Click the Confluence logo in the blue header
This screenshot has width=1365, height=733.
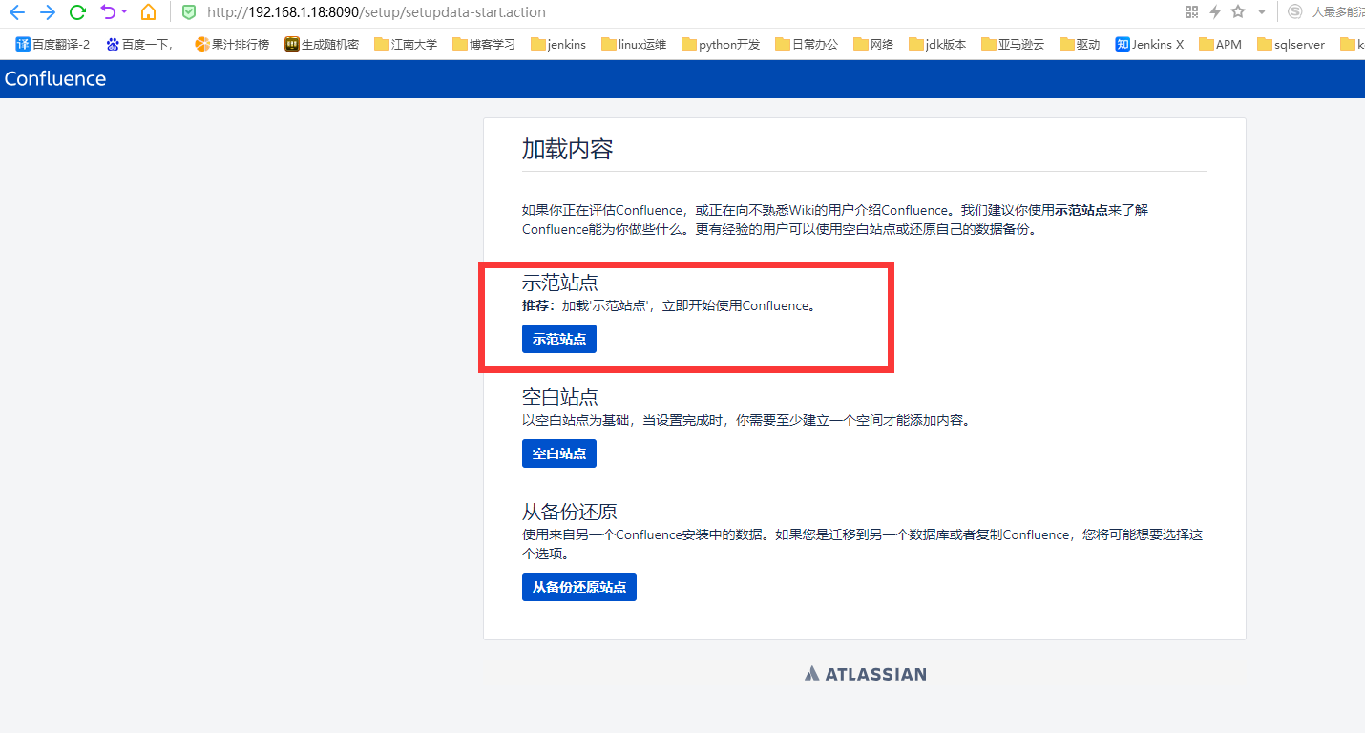coord(55,79)
